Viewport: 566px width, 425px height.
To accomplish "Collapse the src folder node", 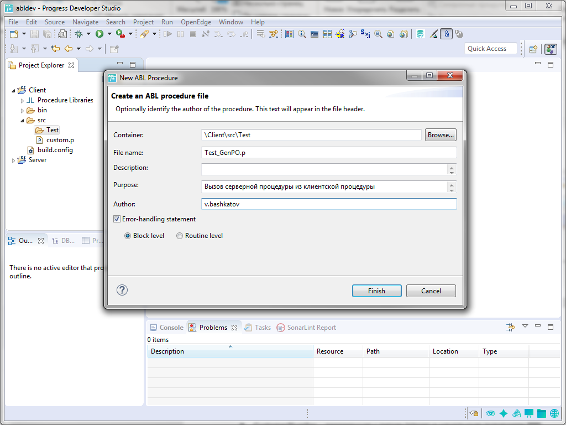I will (x=22, y=120).
